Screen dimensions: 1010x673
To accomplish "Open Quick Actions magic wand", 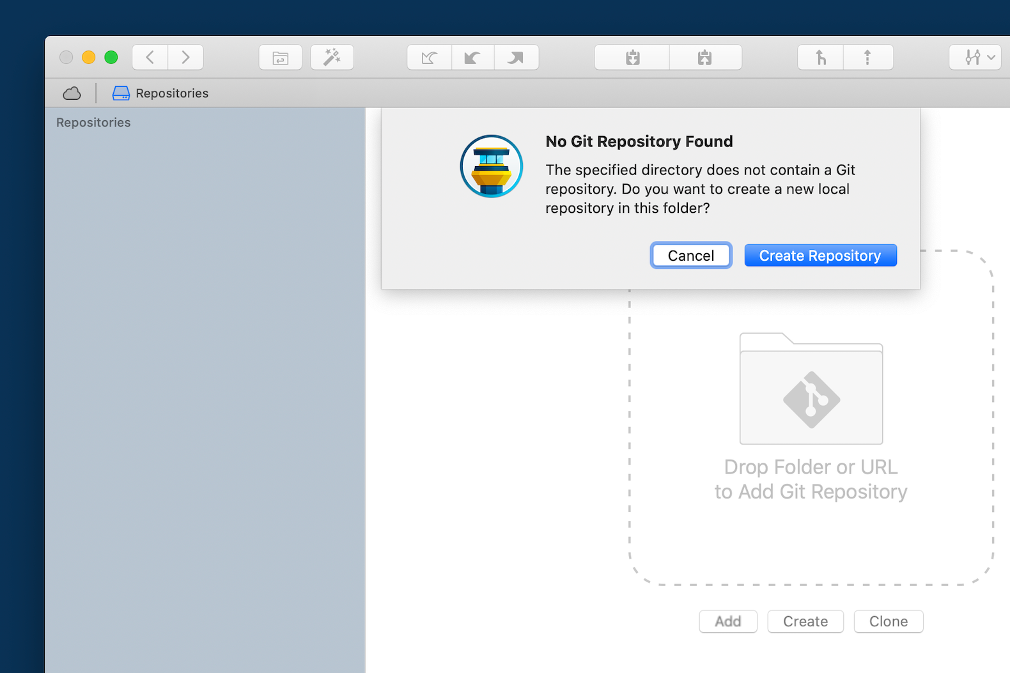I will coord(332,58).
